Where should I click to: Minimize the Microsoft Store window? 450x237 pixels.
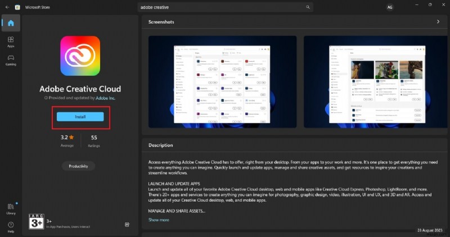tap(417, 4)
